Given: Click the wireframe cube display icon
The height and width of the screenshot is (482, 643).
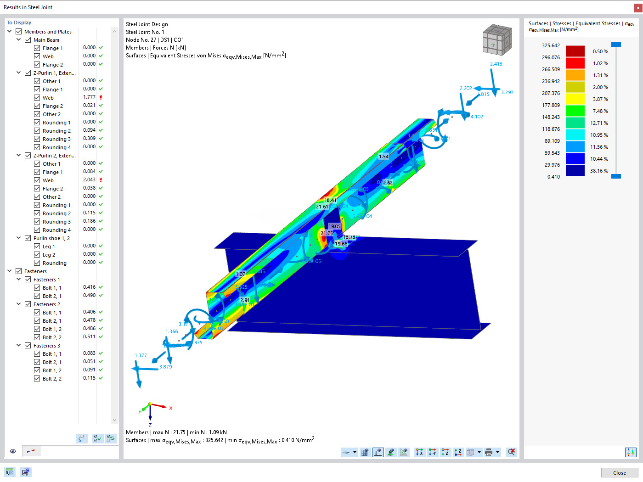Looking at the screenshot, I should pos(470,452).
